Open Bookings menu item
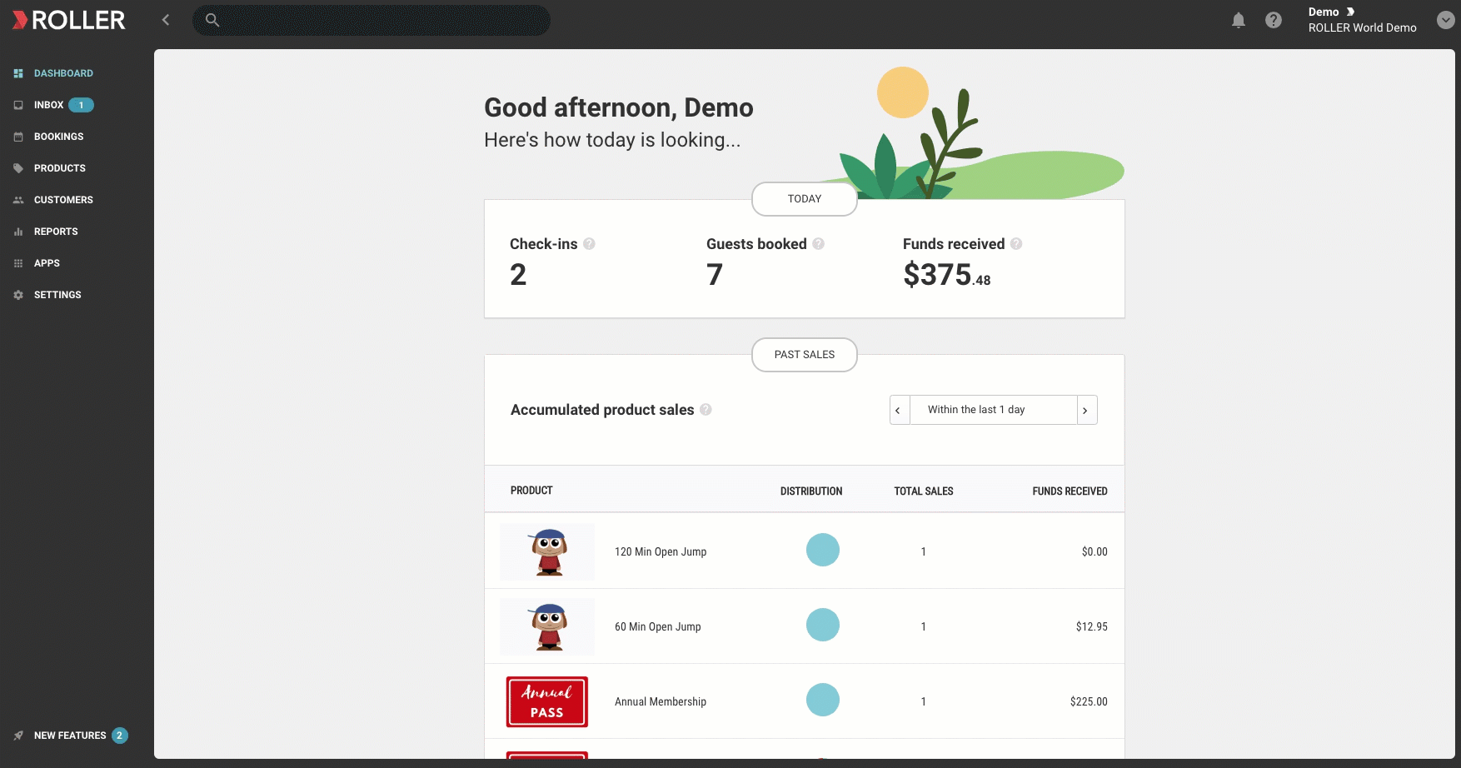 [58, 137]
